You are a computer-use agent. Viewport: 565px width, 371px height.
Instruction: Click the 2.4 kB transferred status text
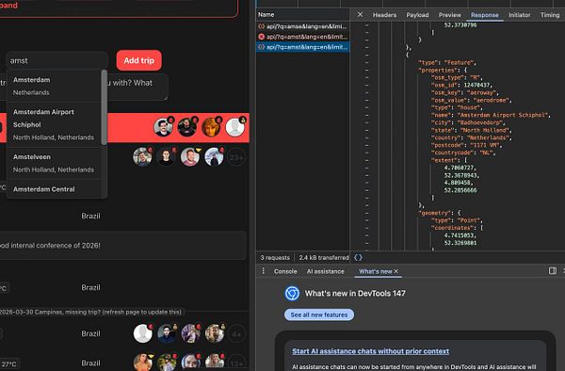click(324, 258)
